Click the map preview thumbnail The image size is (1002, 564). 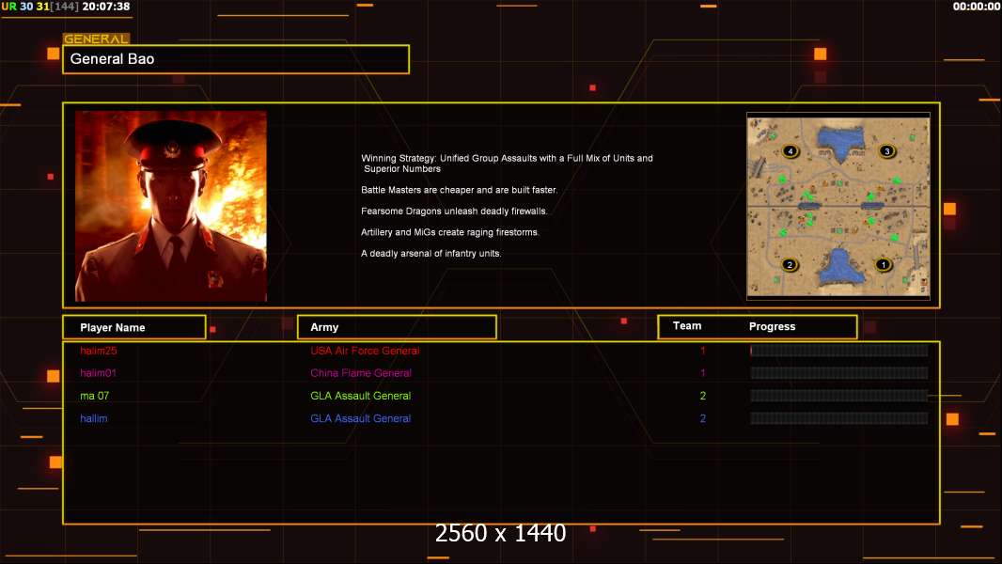(838, 206)
